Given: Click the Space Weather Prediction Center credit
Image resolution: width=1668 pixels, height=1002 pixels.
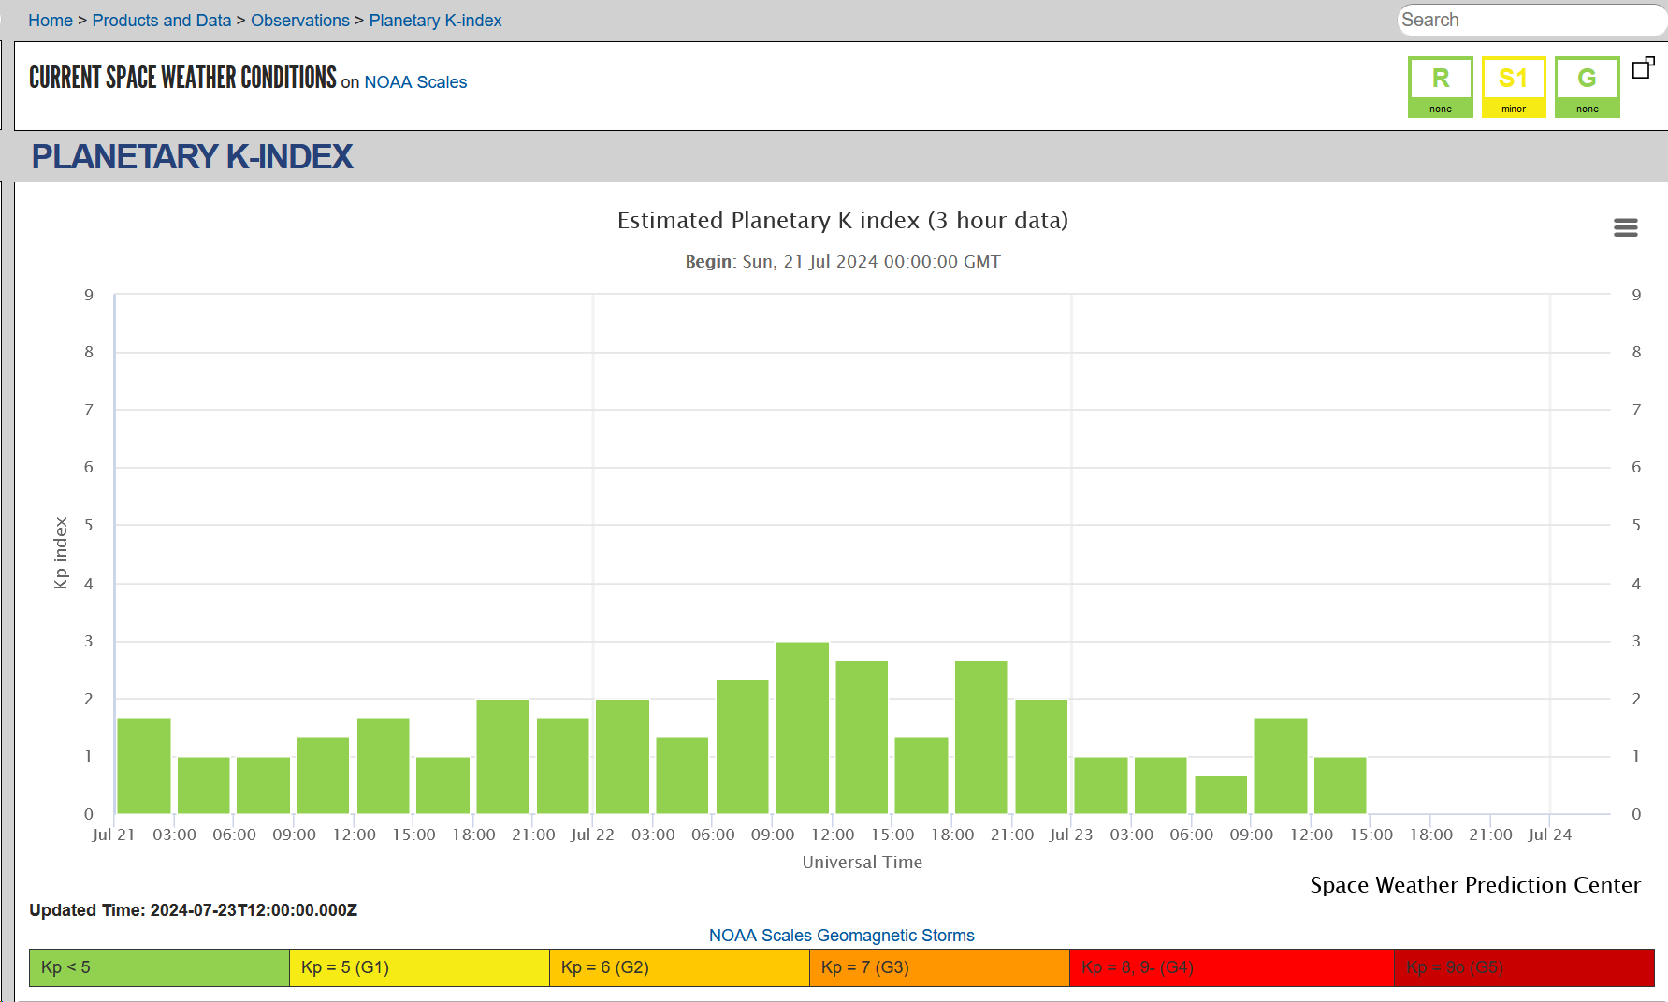Looking at the screenshot, I should pyautogui.click(x=1475, y=885).
